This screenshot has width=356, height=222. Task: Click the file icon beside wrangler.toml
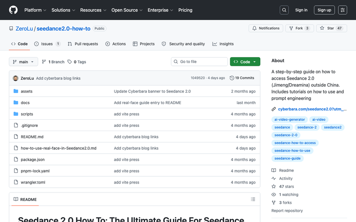click(x=16, y=182)
